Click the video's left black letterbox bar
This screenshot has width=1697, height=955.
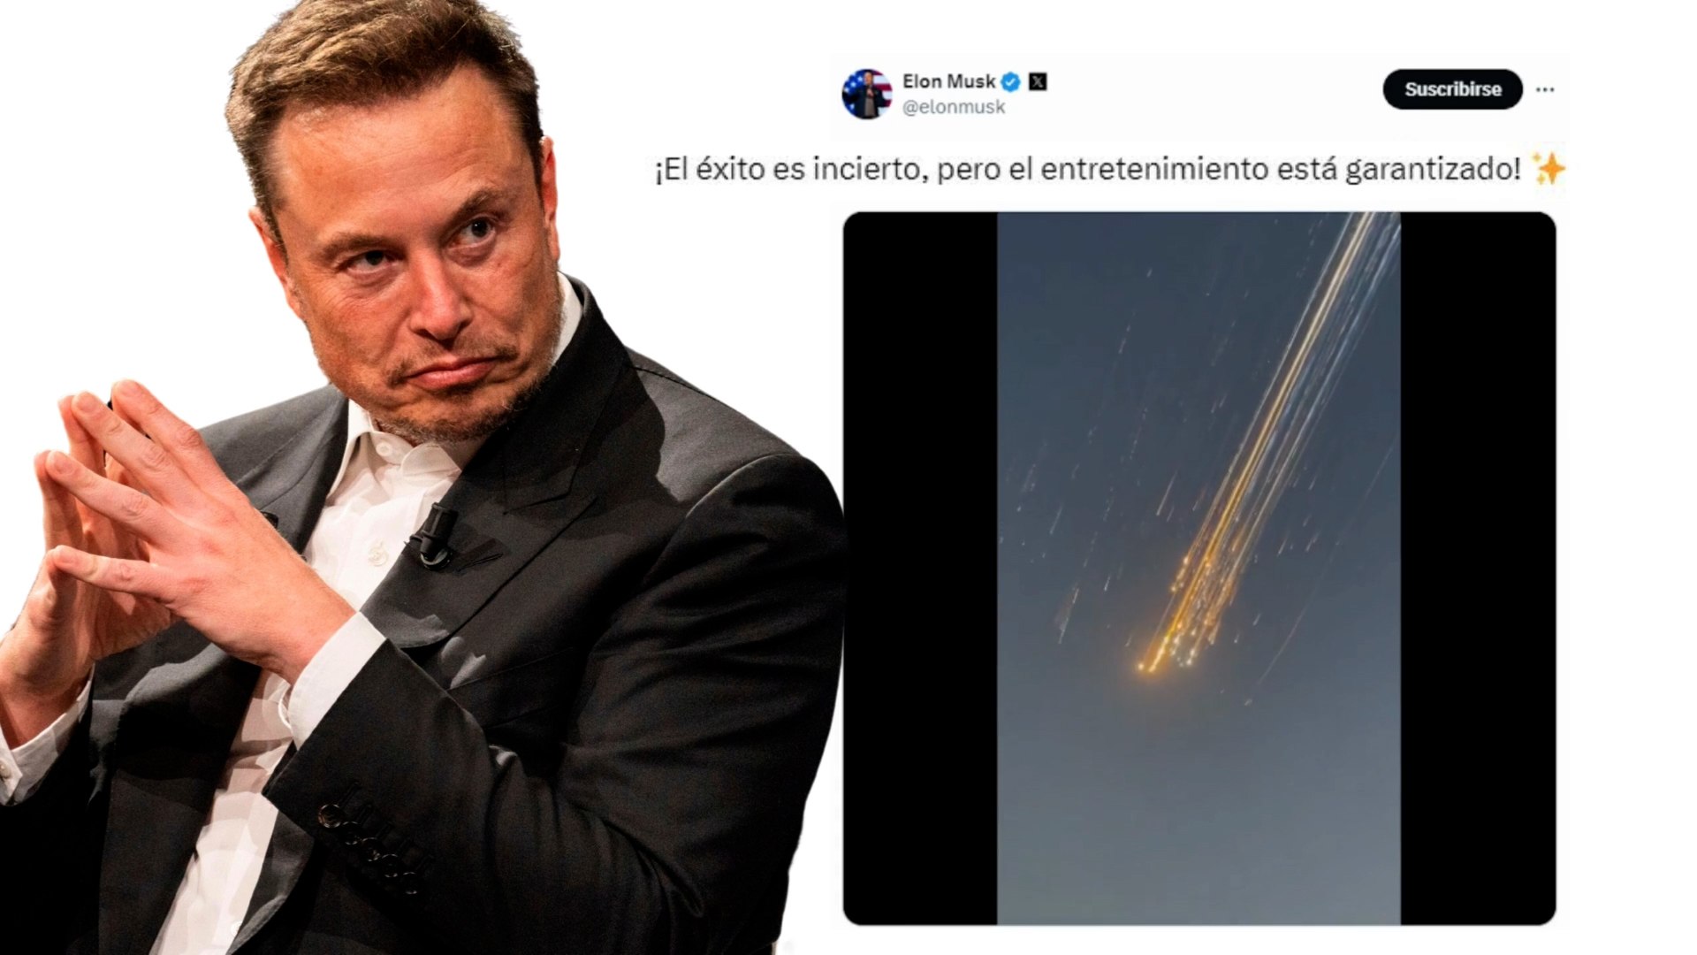pos(920,569)
